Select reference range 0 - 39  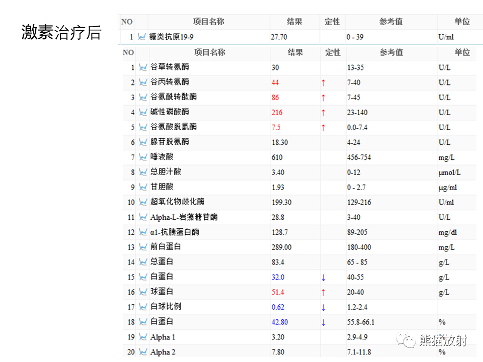pyautogui.click(x=355, y=37)
